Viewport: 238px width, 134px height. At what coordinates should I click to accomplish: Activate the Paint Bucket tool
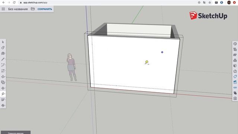(3, 54)
